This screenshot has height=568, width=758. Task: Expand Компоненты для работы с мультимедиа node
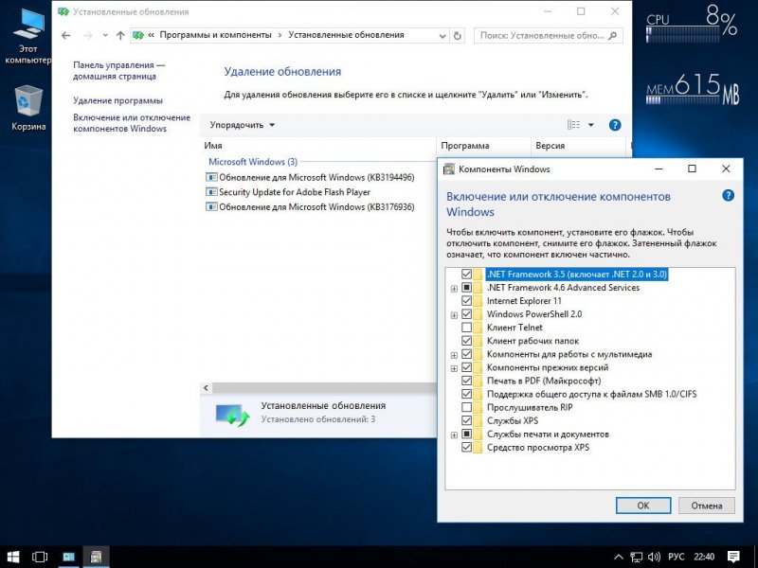tap(454, 355)
